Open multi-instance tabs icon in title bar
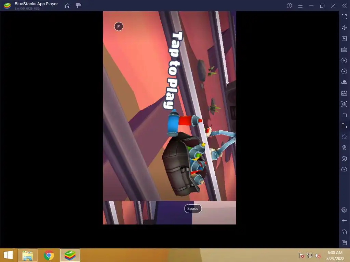This screenshot has width=350, height=262. (x=79, y=6)
